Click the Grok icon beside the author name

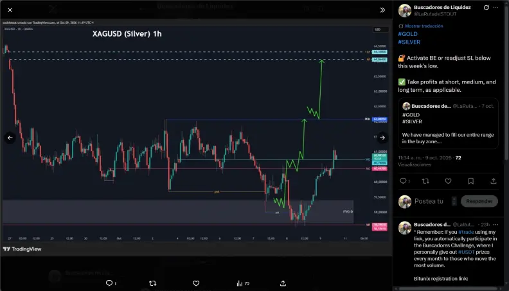487,8
